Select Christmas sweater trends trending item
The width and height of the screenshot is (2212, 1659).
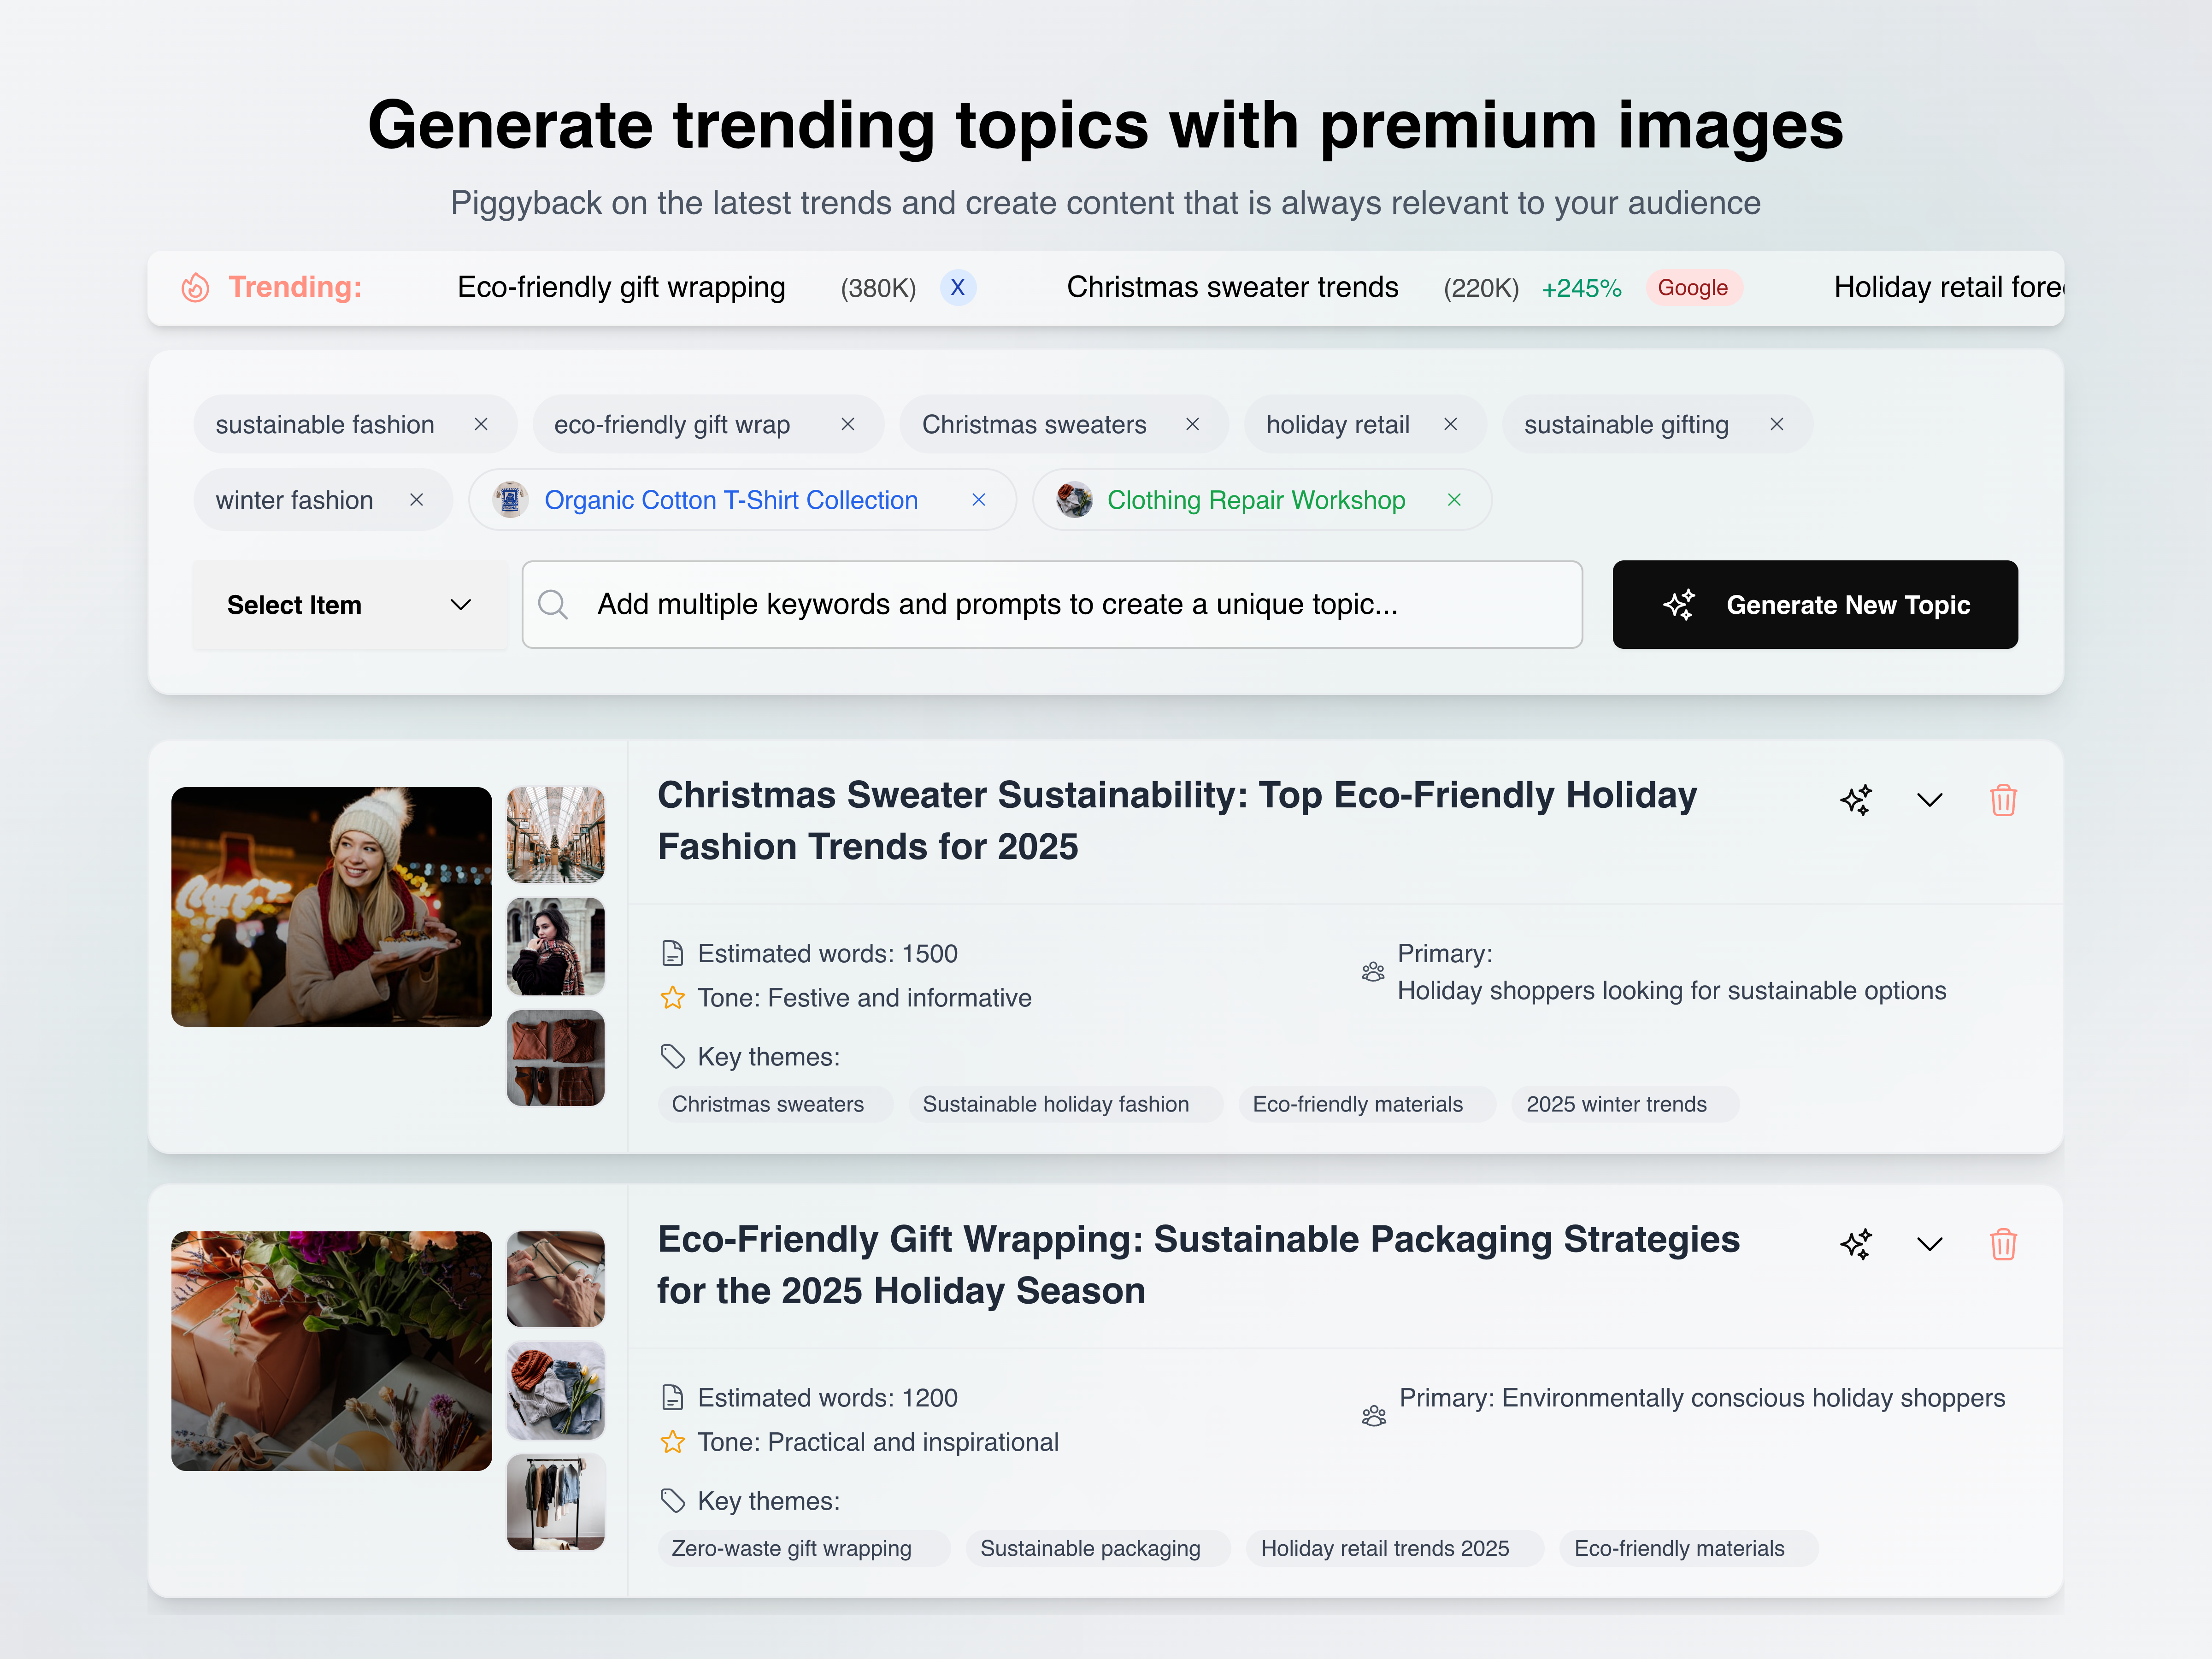click(1232, 288)
